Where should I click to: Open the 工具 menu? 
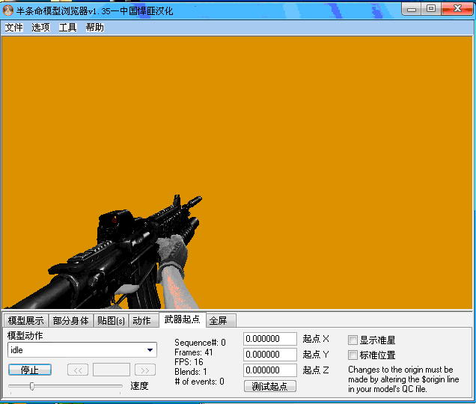point(67,28)
